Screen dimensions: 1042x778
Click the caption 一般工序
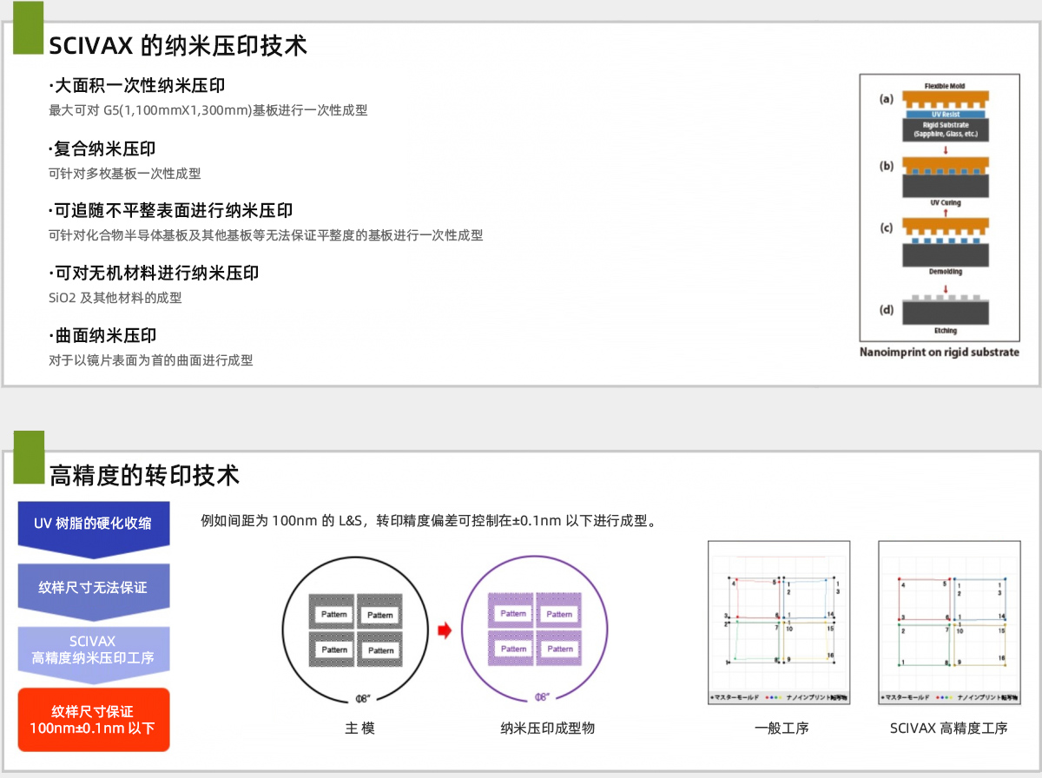781,729
